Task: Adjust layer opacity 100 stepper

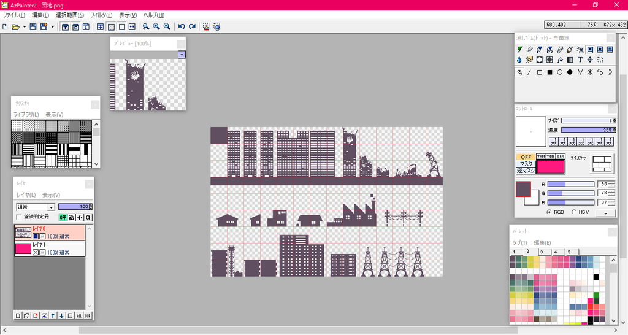Action: 91,207
